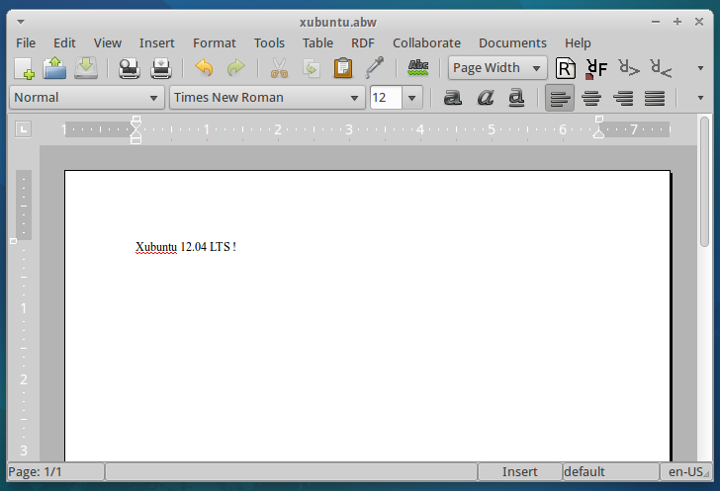Open the Normal paragraph style dropdown
Image resolution: width=720 pixels, height=491 pixels.
point(87,97)
